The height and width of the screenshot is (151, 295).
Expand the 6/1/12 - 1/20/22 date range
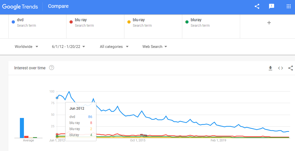pyautogui.click(x=68, y=47)
